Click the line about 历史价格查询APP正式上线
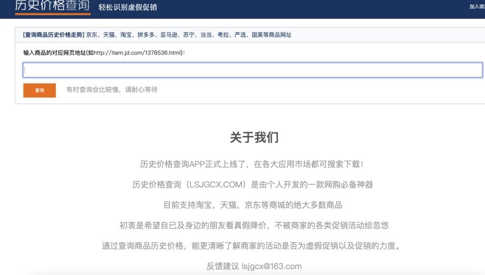 pyautogui.click(x=252, y=164)
